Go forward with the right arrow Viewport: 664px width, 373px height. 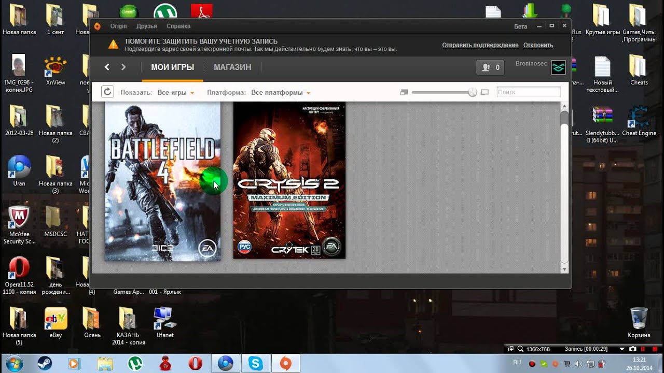[123, 67]
